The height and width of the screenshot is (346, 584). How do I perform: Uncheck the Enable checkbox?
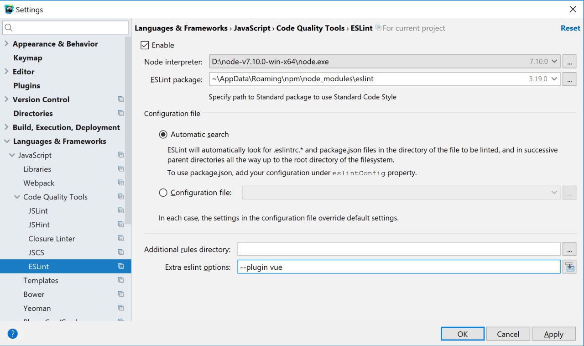[145, 45]
